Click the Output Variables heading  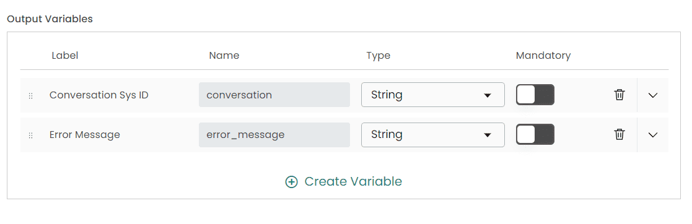50,19
